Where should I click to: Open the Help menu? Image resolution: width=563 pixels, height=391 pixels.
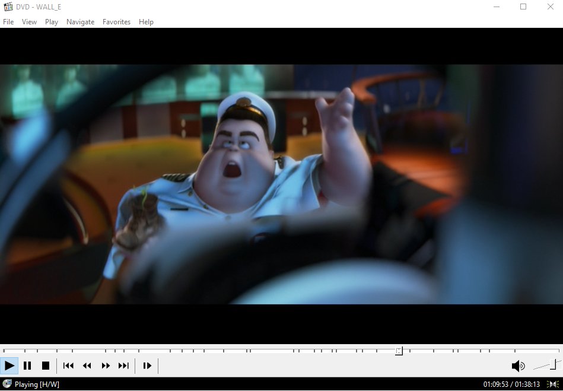[146, 21]
